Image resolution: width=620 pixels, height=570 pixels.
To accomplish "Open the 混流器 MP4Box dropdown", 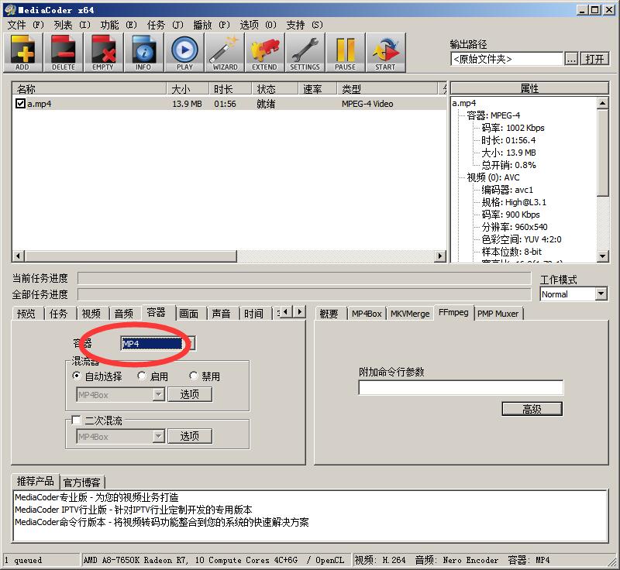I will 120,394.
